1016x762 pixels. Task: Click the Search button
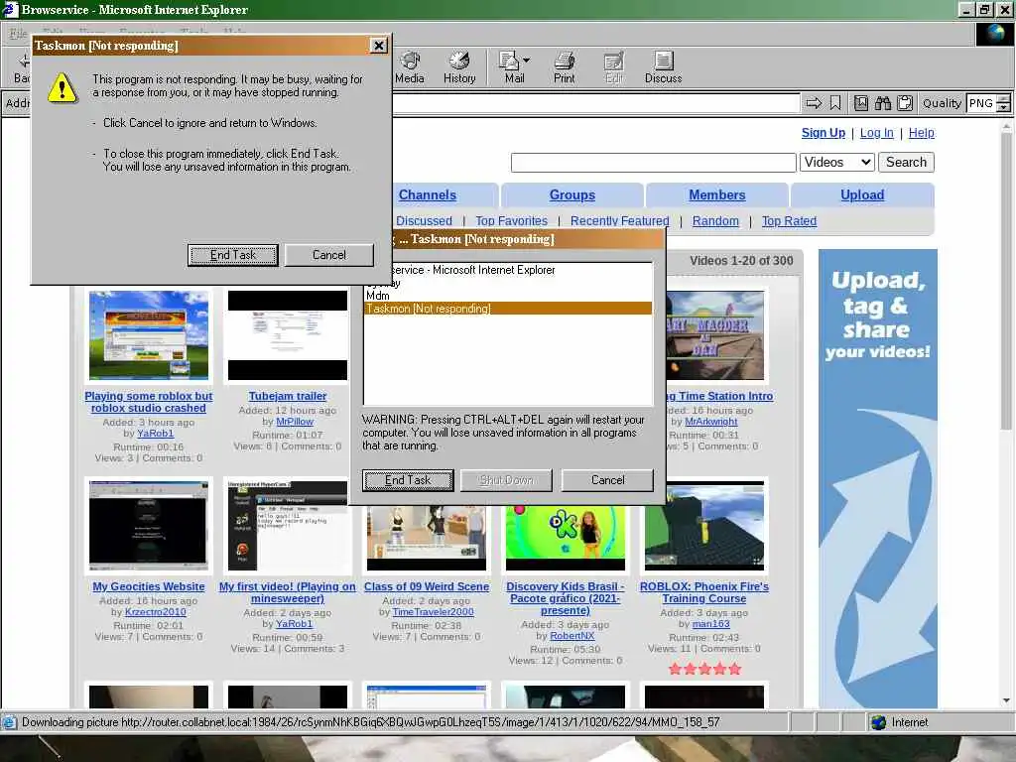pyautogui.click(x=906, y=162)
